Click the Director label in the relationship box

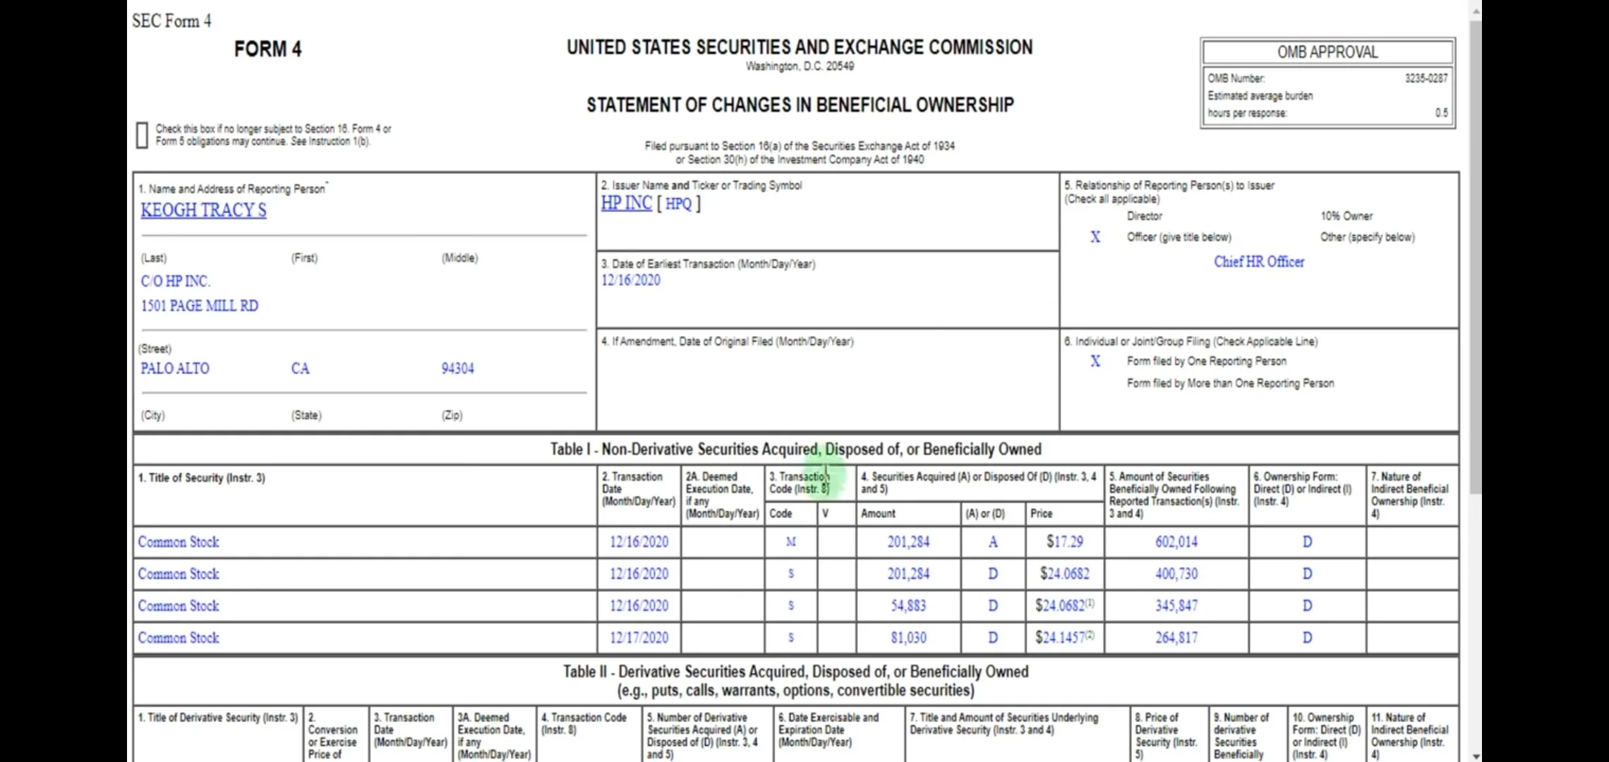(1145, 216)
